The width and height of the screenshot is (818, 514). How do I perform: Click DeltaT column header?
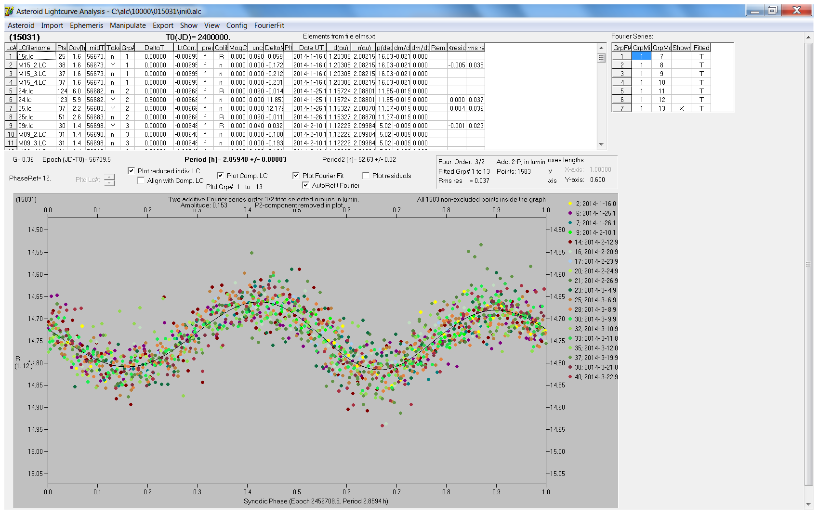(x=154, y=48)
